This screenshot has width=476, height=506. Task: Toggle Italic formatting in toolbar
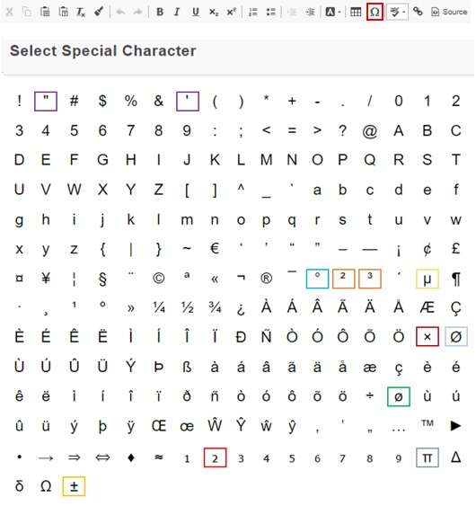[177, 12]
